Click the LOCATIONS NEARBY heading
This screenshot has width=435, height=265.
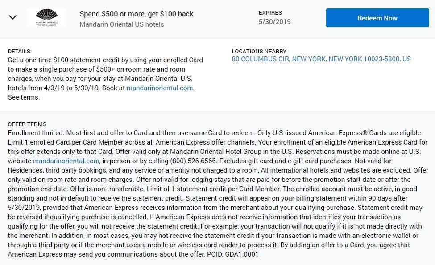pyautogui.click(x=259, y=52)
